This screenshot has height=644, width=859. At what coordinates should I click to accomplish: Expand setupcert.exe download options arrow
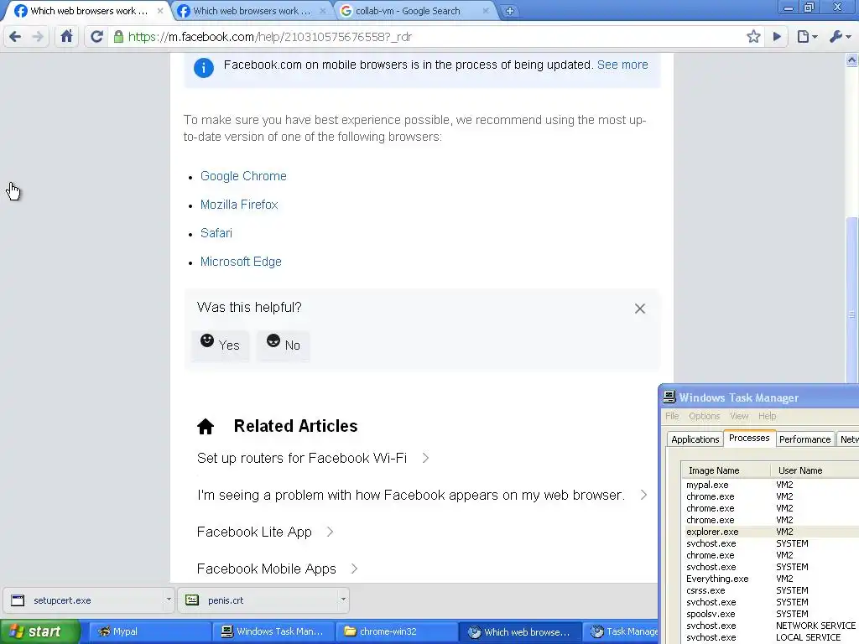(x=169, y=600)
